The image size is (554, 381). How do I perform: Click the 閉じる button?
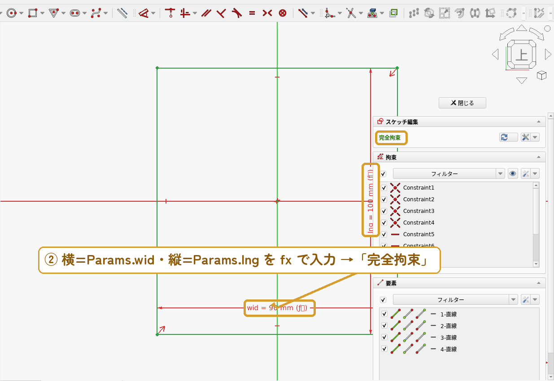[462, 103]
